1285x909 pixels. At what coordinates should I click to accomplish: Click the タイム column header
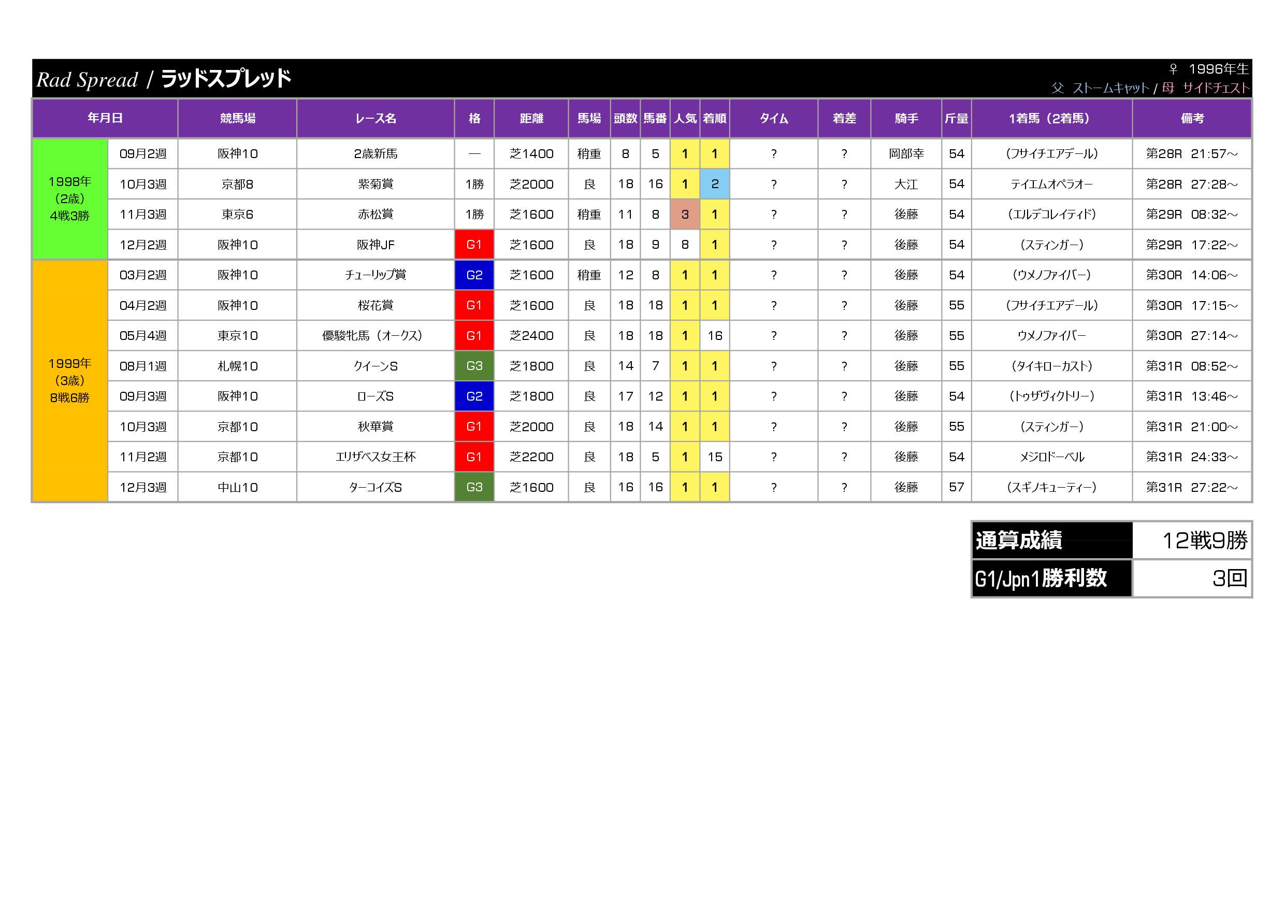click(x=773, y=118)
